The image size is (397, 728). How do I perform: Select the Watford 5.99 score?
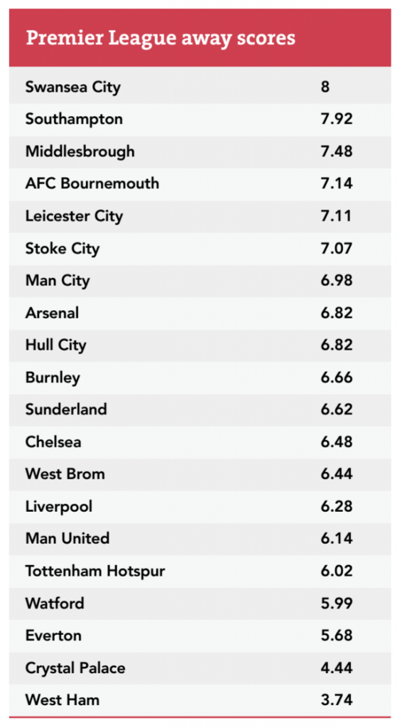336,603
